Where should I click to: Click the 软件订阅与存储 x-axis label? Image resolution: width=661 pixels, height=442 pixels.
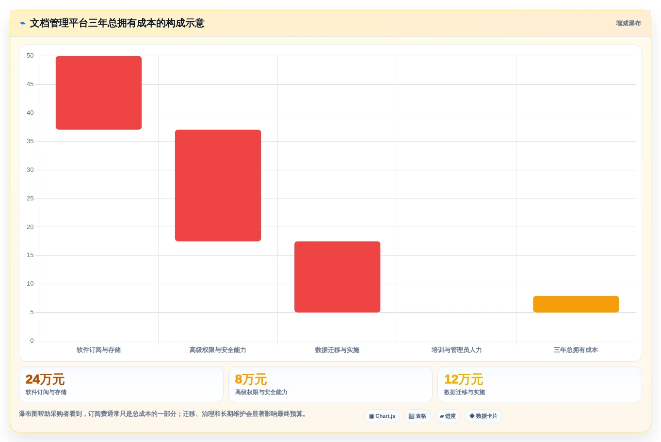point(98,350)
